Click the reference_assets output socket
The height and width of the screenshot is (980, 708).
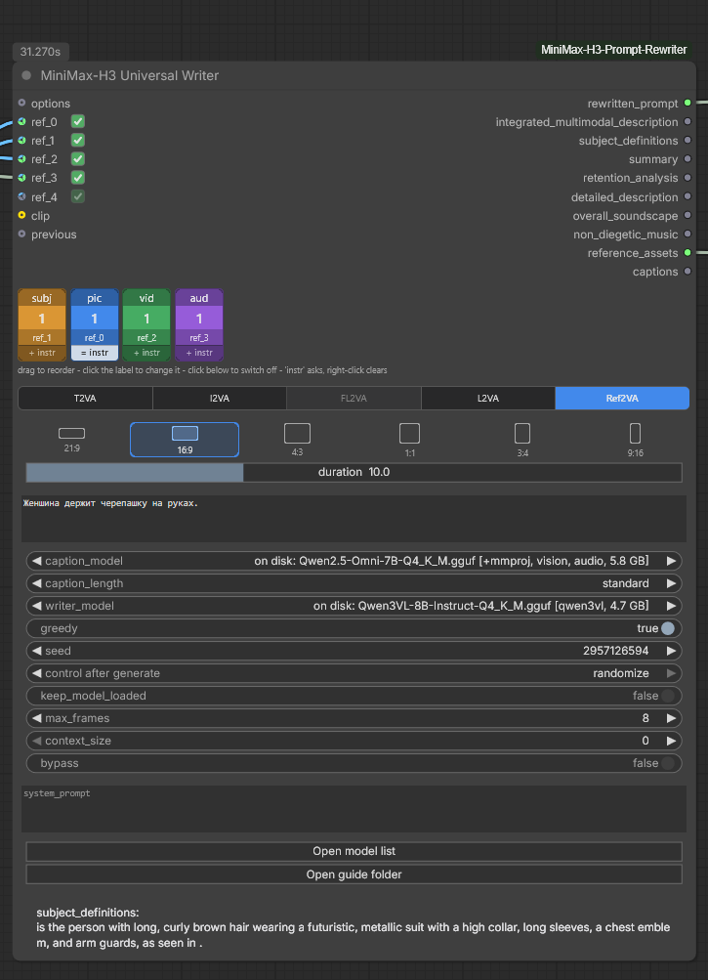[687, 253]
